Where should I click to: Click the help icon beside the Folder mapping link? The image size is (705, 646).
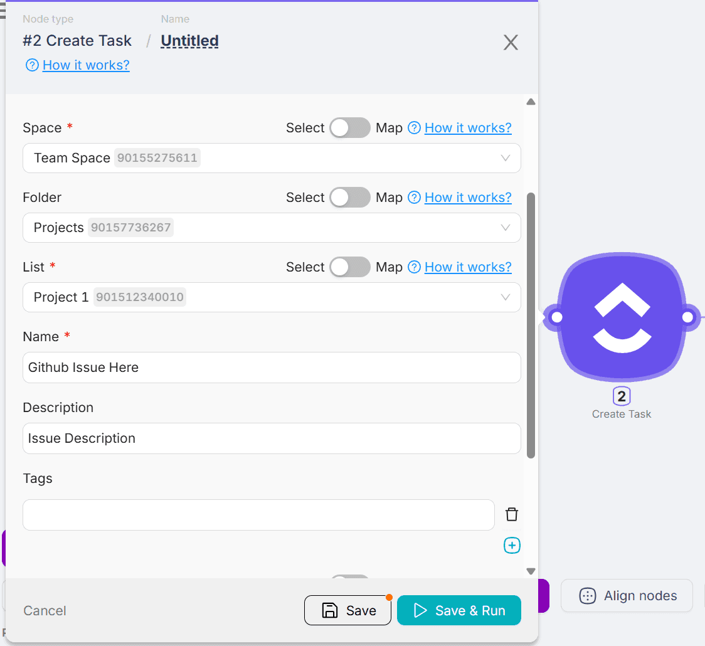pos(414,198)
